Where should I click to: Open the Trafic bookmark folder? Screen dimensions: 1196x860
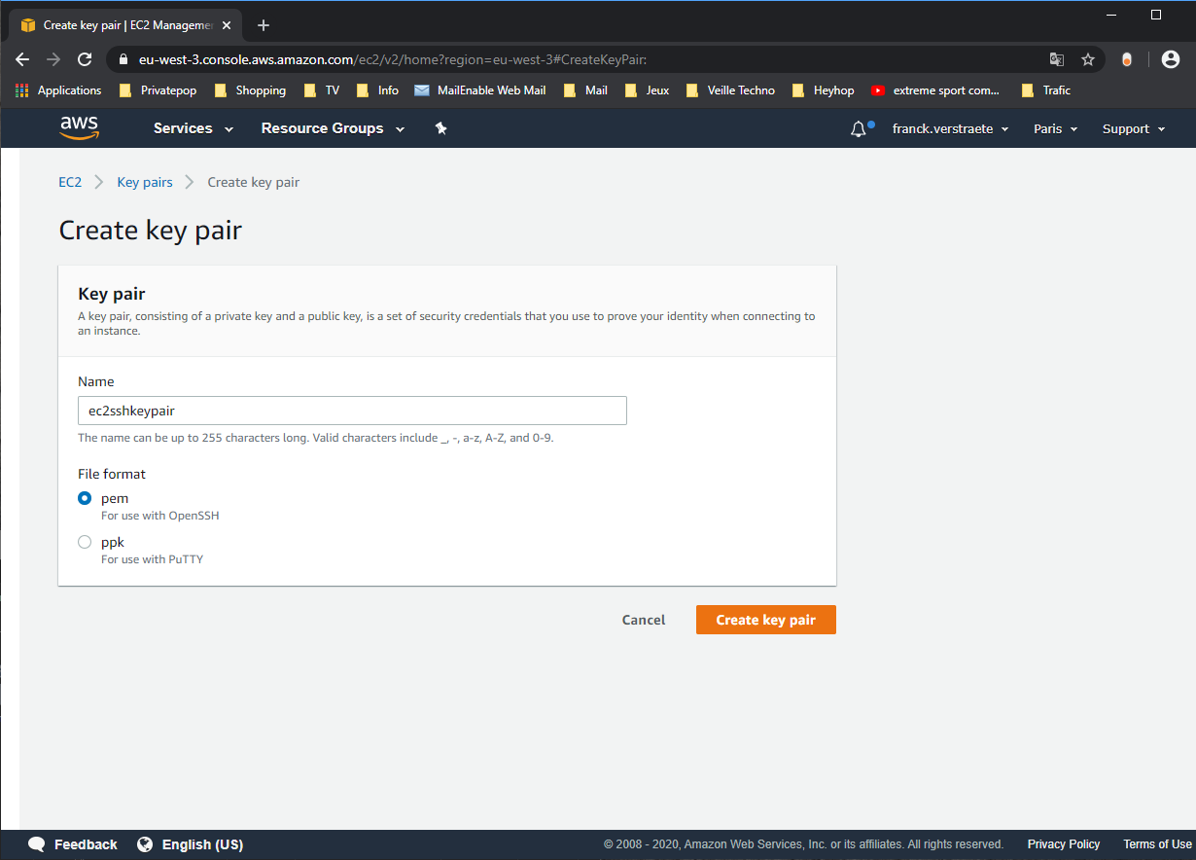[1045, 90]
